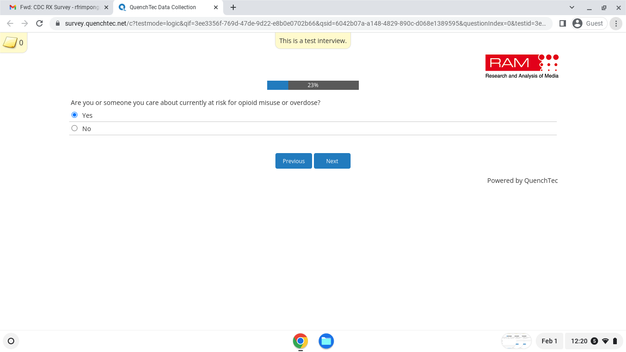
Task: Click the 23% progress bar
Action: (x=313, y=85)
